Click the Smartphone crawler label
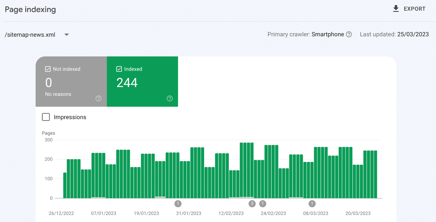The width and height of the screenshot is (436, 222). (328, 35)
